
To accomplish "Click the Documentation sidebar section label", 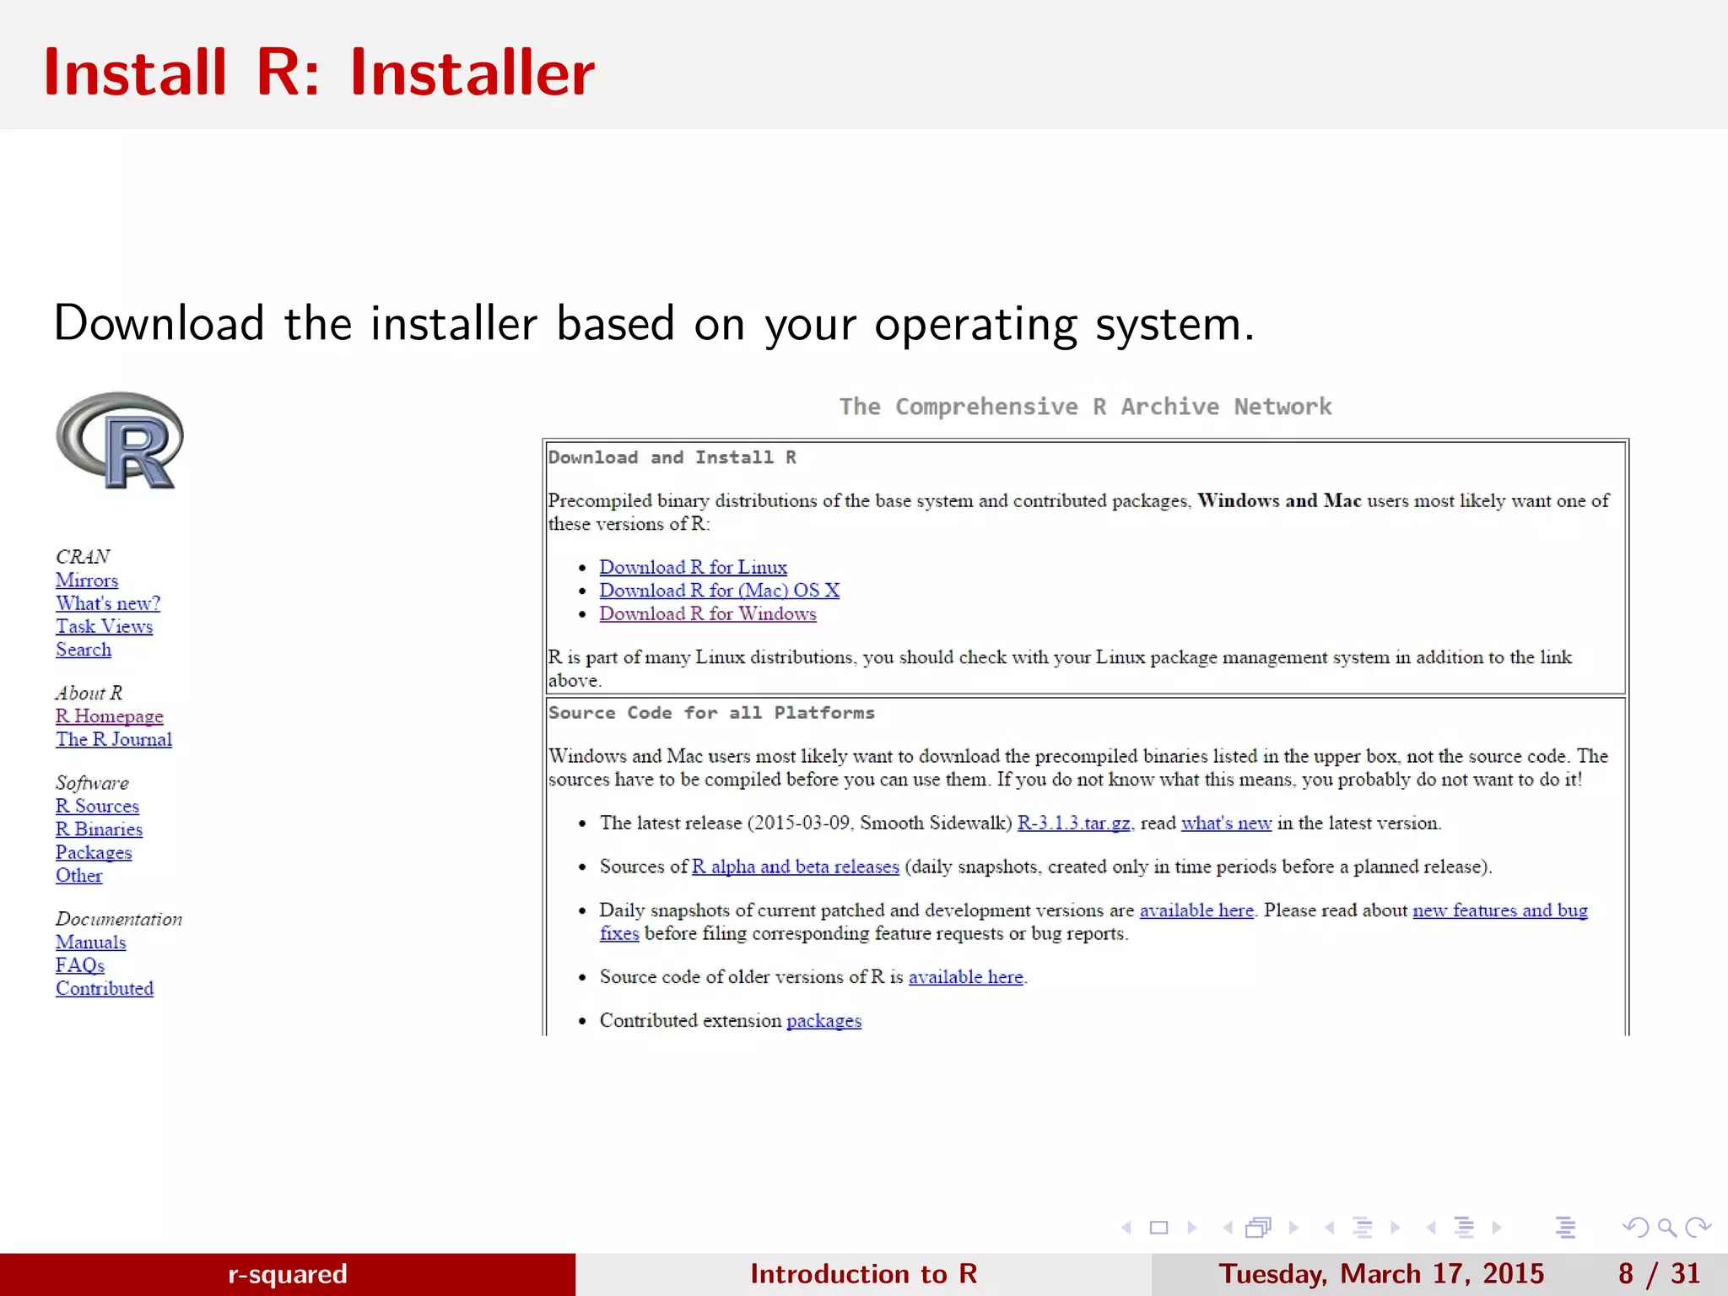I will (x=119, y=919).
